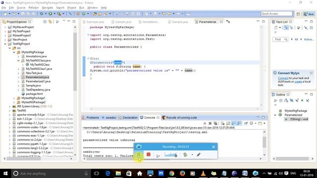Viewport: 317px width, 178px height.
Task: Pause the screen recording
Action: coord(139,155)
